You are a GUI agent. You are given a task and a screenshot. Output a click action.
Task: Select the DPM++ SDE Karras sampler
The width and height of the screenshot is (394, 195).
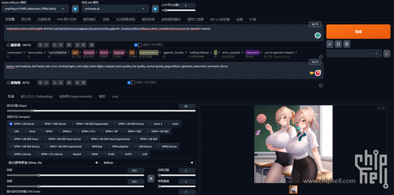(53, 124)
